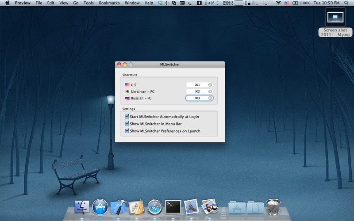Select the Screen shot PNG file on the desktop
Viewport: 354px width, 221px height.
point(335,22)
